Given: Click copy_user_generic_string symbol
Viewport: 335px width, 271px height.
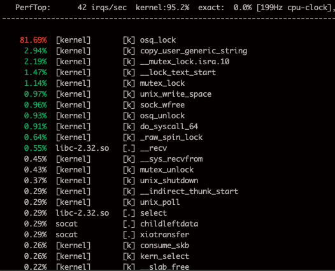Looking at the screenshot, I should (x=194, y=51).
